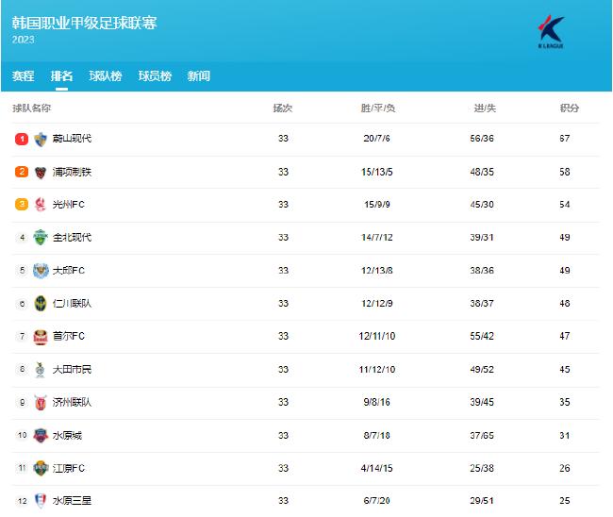Open team link 浦项制铁
613x517 pixels.
pyautogui.click(x=72, y=172)
